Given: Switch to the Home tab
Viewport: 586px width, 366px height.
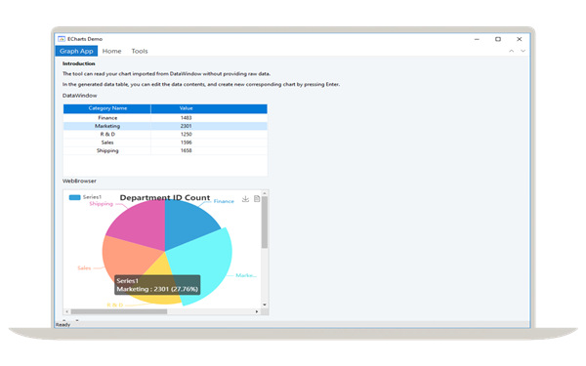Looking at the screenshot, I should point(111,51).
